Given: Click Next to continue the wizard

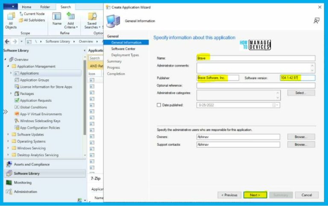Looking at the screenshot, I should click(x=255, y=195).
